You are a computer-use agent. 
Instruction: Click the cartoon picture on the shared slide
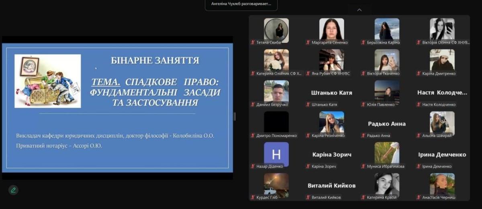click(x=48, y=81)
